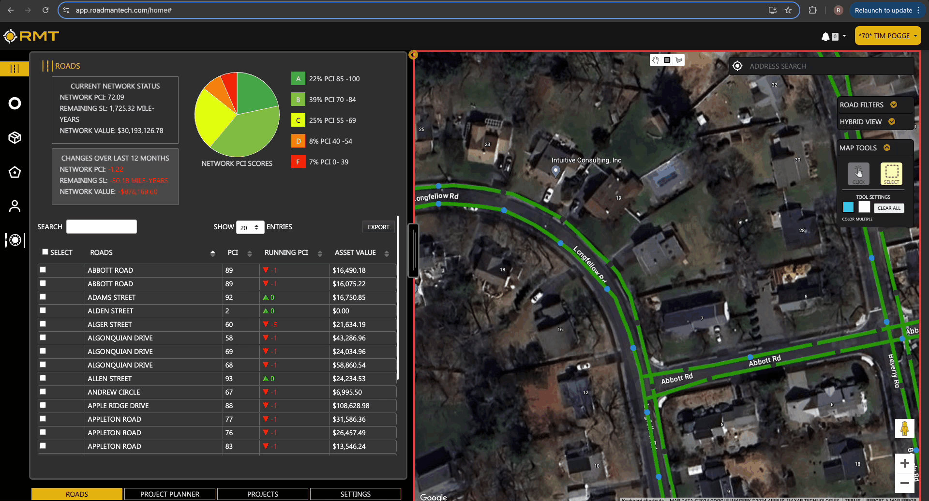The image size is (929, 501).
Task: Click the locate target icon in address search
Action: (737, 66)
